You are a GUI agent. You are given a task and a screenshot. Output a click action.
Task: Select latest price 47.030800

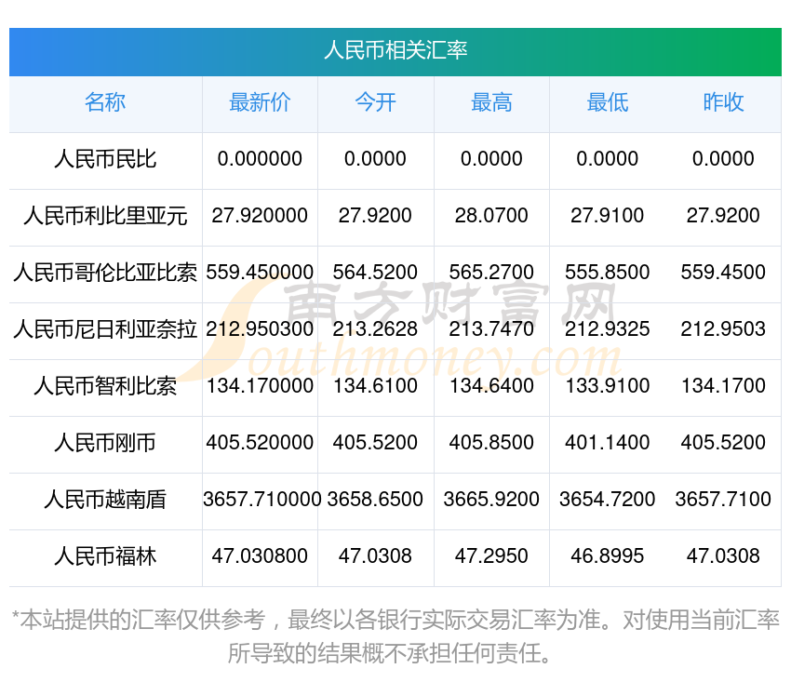click(x=260, y=556)
